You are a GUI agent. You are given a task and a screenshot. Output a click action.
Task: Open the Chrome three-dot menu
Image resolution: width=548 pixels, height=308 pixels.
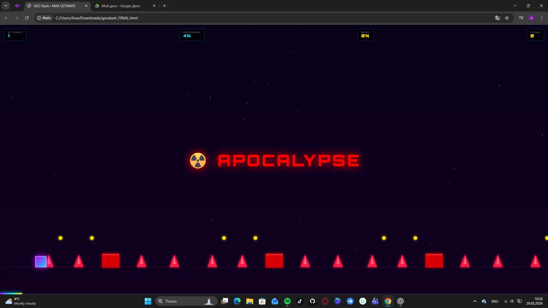(542, 18)
